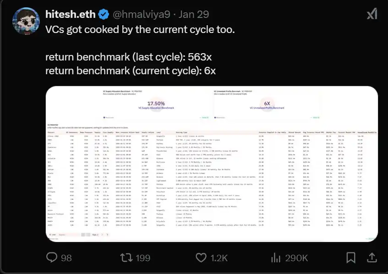This screenshot has height=274, width=388.
Task: Open the @hmalviya9 handle link
Action: point(142,14)
